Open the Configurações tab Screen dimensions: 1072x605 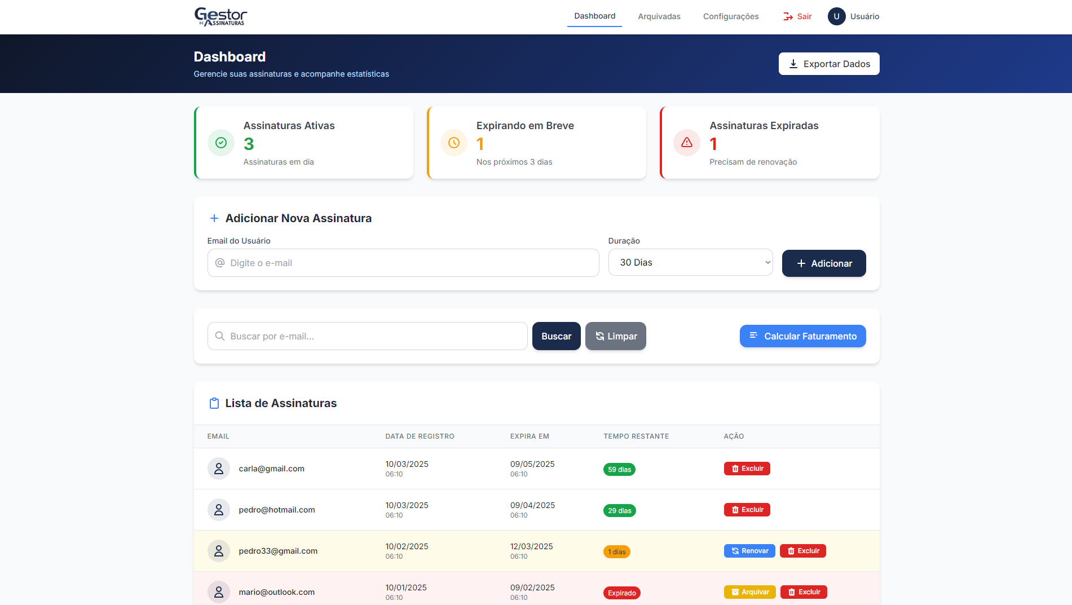click(x=731, y=16)
